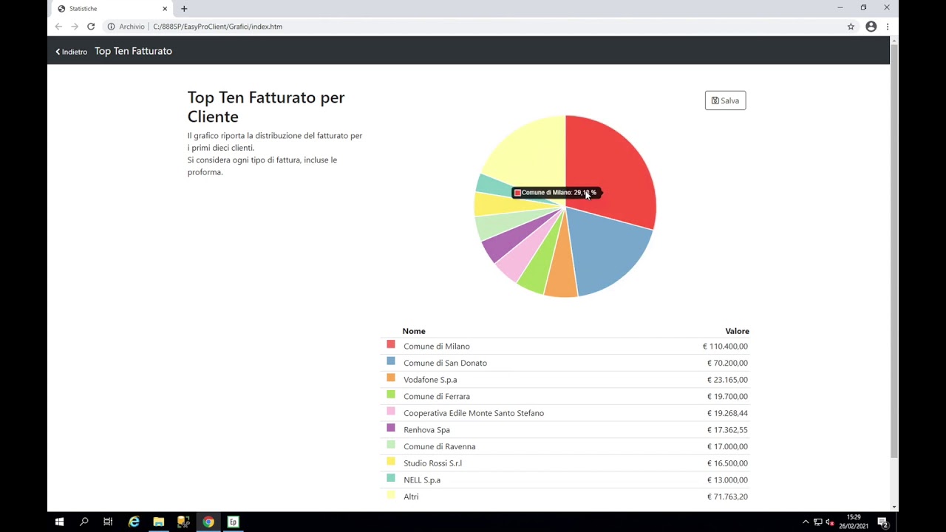Click the purple swatch for Renhova Spa
The image size is (946, 532).
coord(391,428)
